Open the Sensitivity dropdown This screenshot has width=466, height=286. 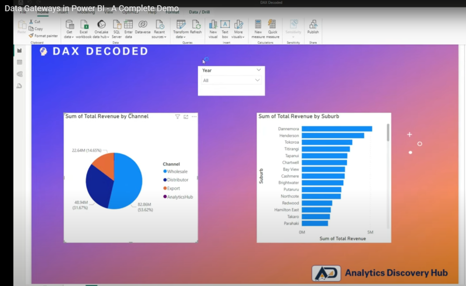pyautogui.click(x=294, y=29)
